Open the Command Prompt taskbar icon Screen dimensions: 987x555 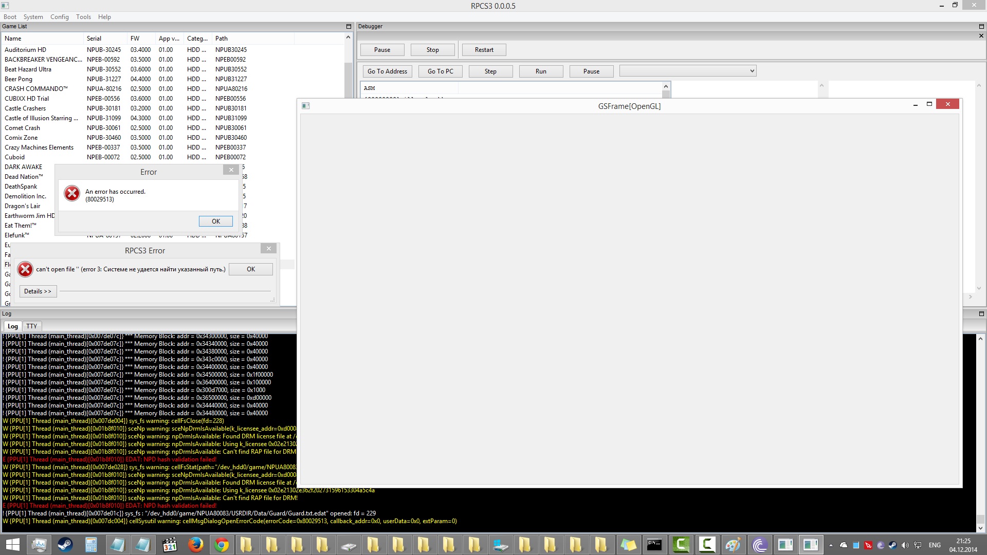coord(654,545)
